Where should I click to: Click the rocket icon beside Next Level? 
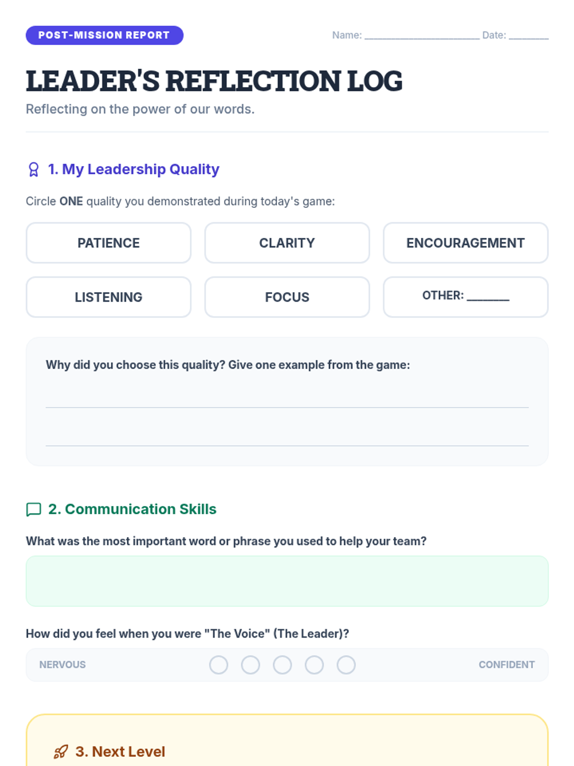coord(61,752)
